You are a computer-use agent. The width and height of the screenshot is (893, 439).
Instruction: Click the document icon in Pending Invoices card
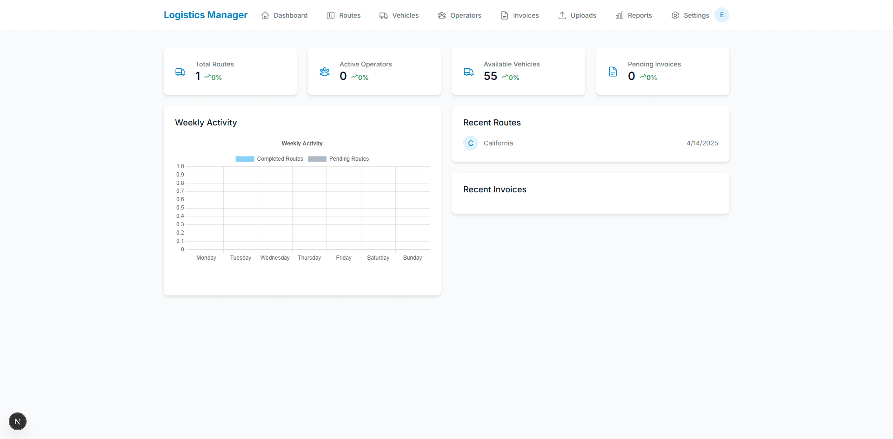point(613,72)
